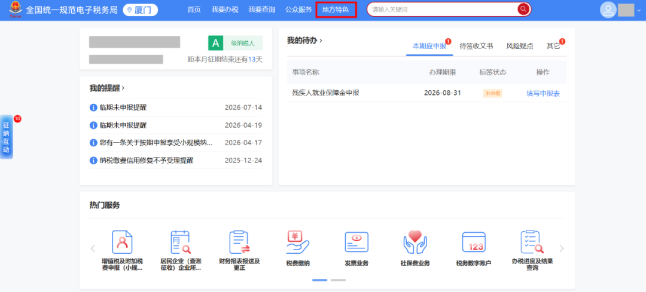Viewport: 646px width, 292px height.
Task: Click info icon beside 2026-04-19 reminder
Action: coord(93,125)
